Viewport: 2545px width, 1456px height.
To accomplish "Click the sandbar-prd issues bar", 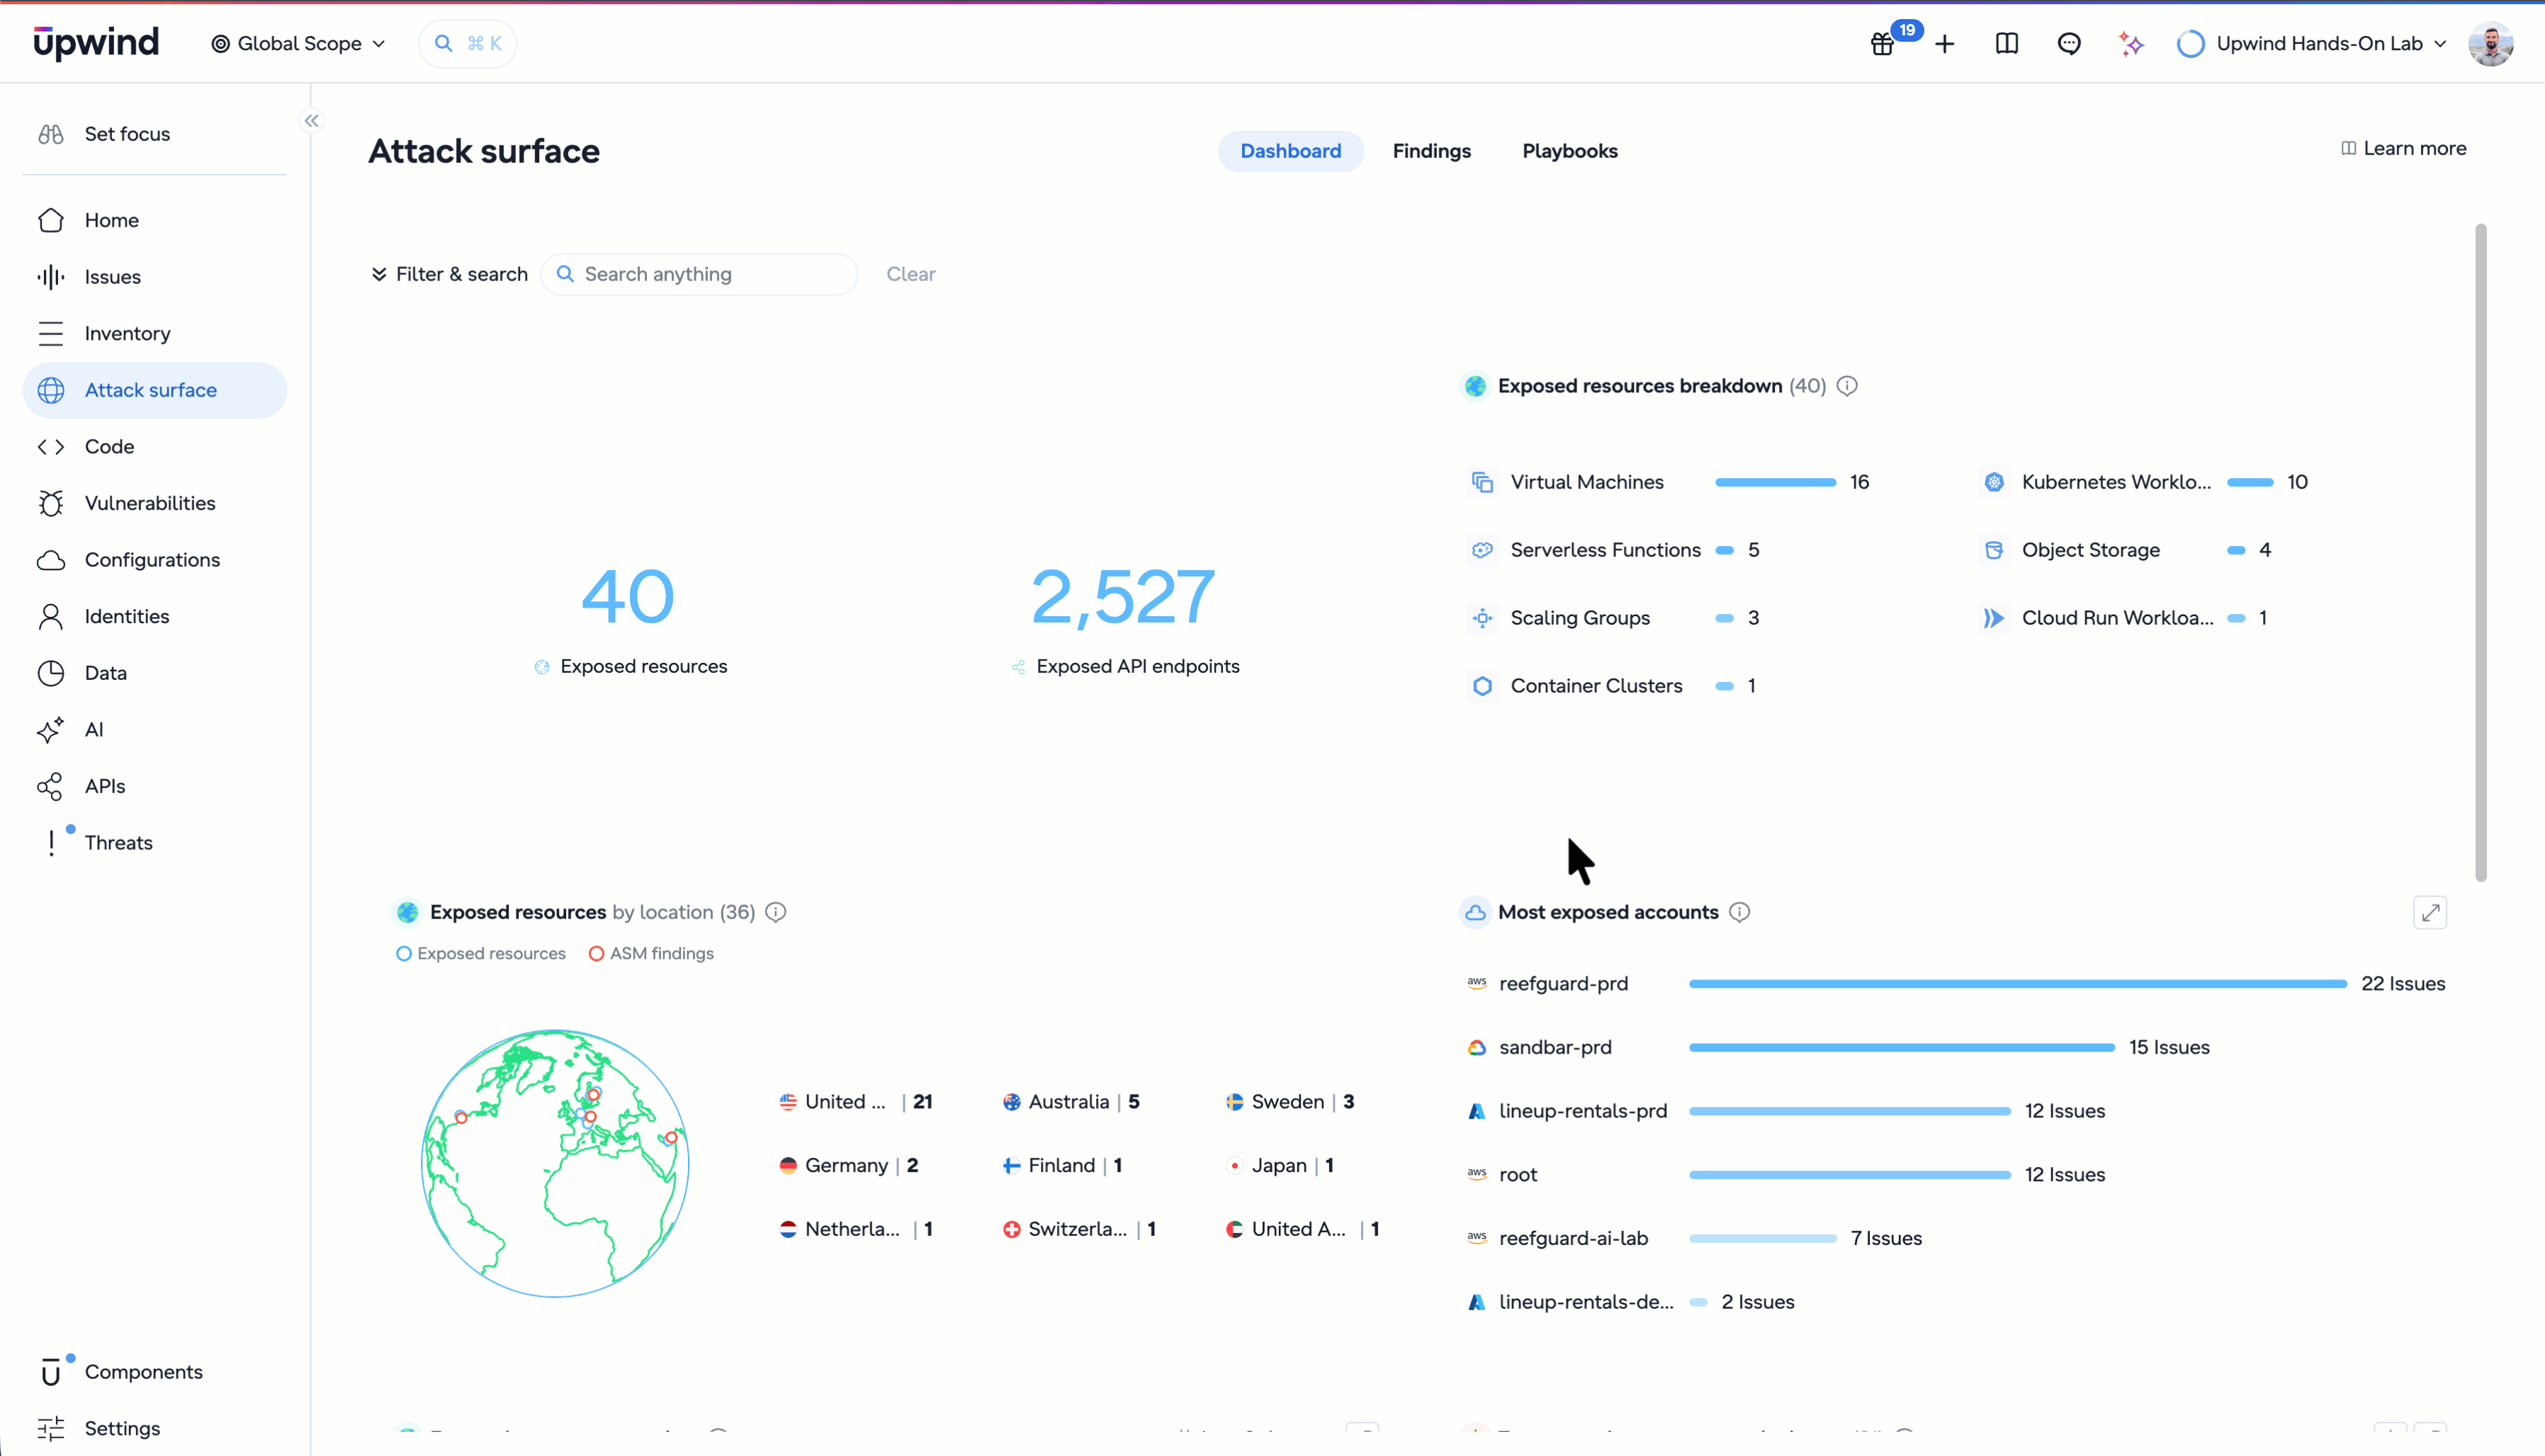I will click(x=1902, y=1048).
